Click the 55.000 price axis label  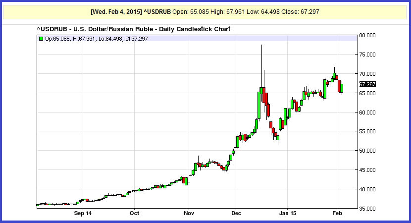367,131
